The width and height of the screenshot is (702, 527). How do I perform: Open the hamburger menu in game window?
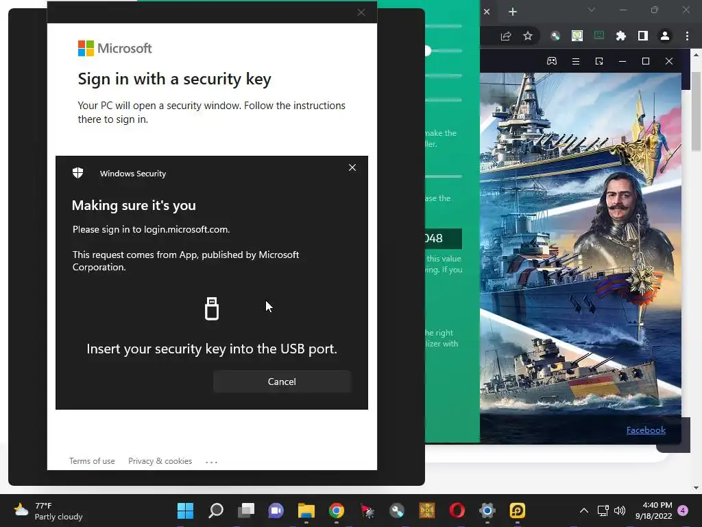pos(576,61)
